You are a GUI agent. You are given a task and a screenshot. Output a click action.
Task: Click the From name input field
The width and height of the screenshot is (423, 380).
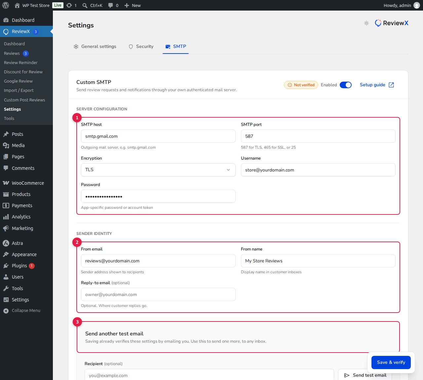(x=318, y=261)
